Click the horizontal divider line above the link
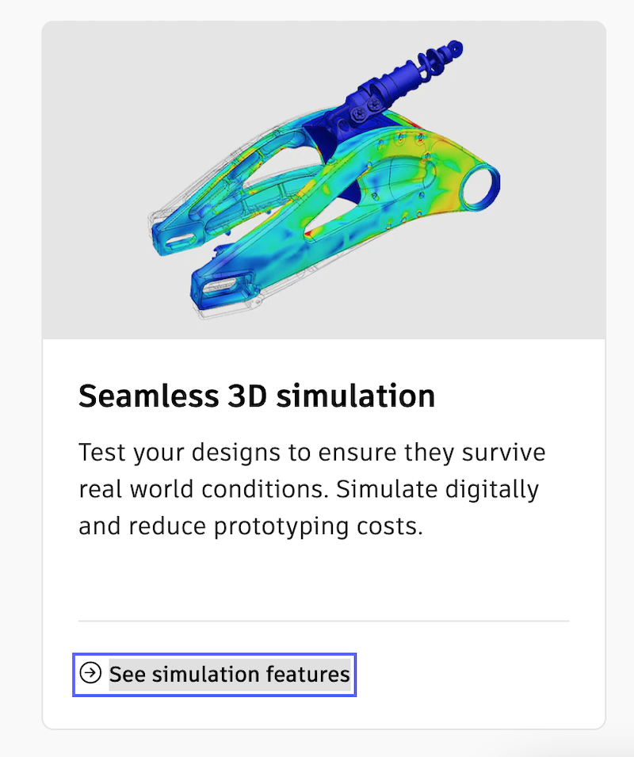This screenshot has width=634, height=757. (x=324, y=621)
